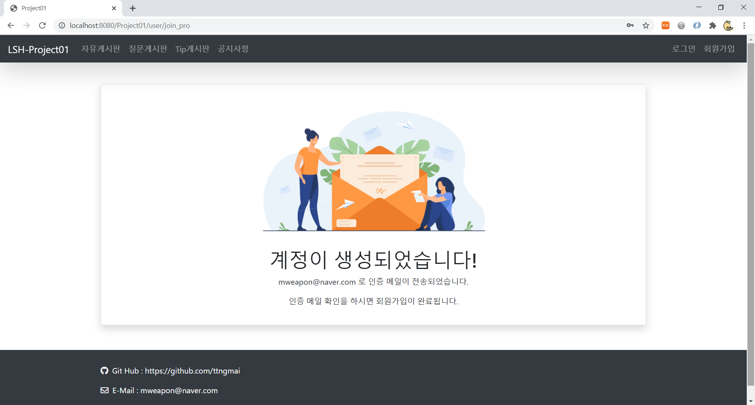Click the mweapon@naver.com verification sent message
Screen dimensions: 755x405
[374, 282]
